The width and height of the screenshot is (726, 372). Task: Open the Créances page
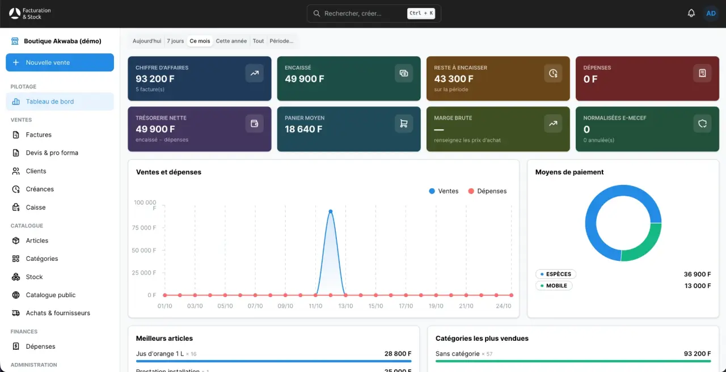tap(60, 189)
